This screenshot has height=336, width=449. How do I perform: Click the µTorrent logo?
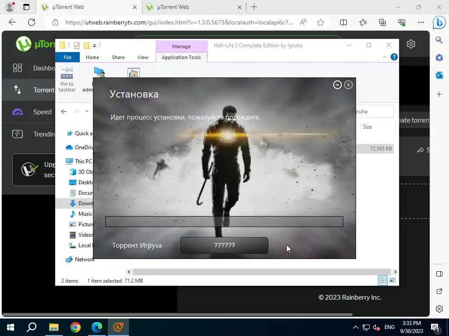click(35, 44)
